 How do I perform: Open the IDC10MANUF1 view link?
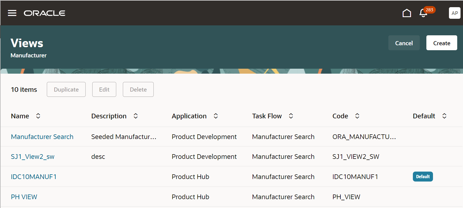point(34,177)
